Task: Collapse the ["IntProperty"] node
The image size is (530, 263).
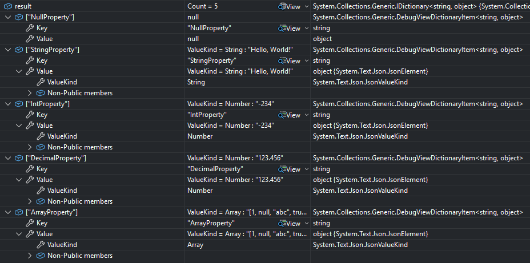Action: point(8,104)
